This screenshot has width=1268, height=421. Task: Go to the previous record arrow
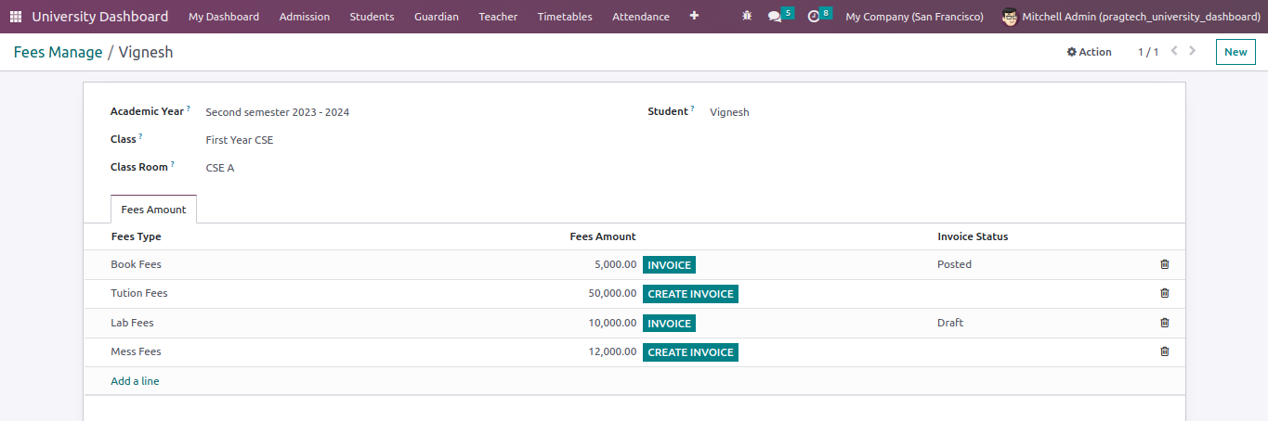pos(1174,51)
